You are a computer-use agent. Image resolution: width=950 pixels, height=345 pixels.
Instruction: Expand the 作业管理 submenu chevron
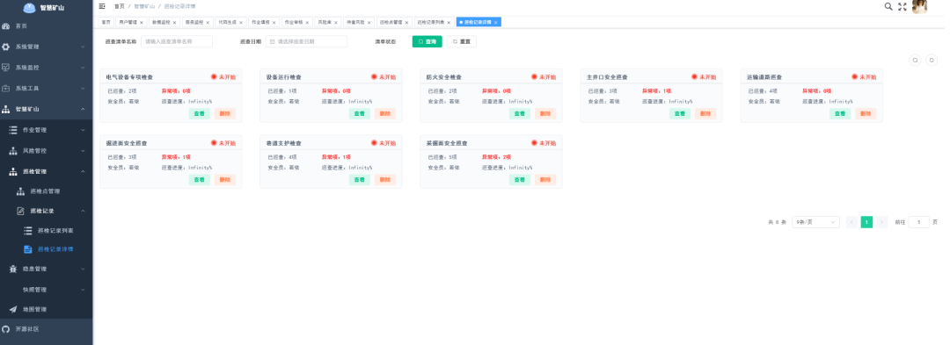tap(83, 130)
